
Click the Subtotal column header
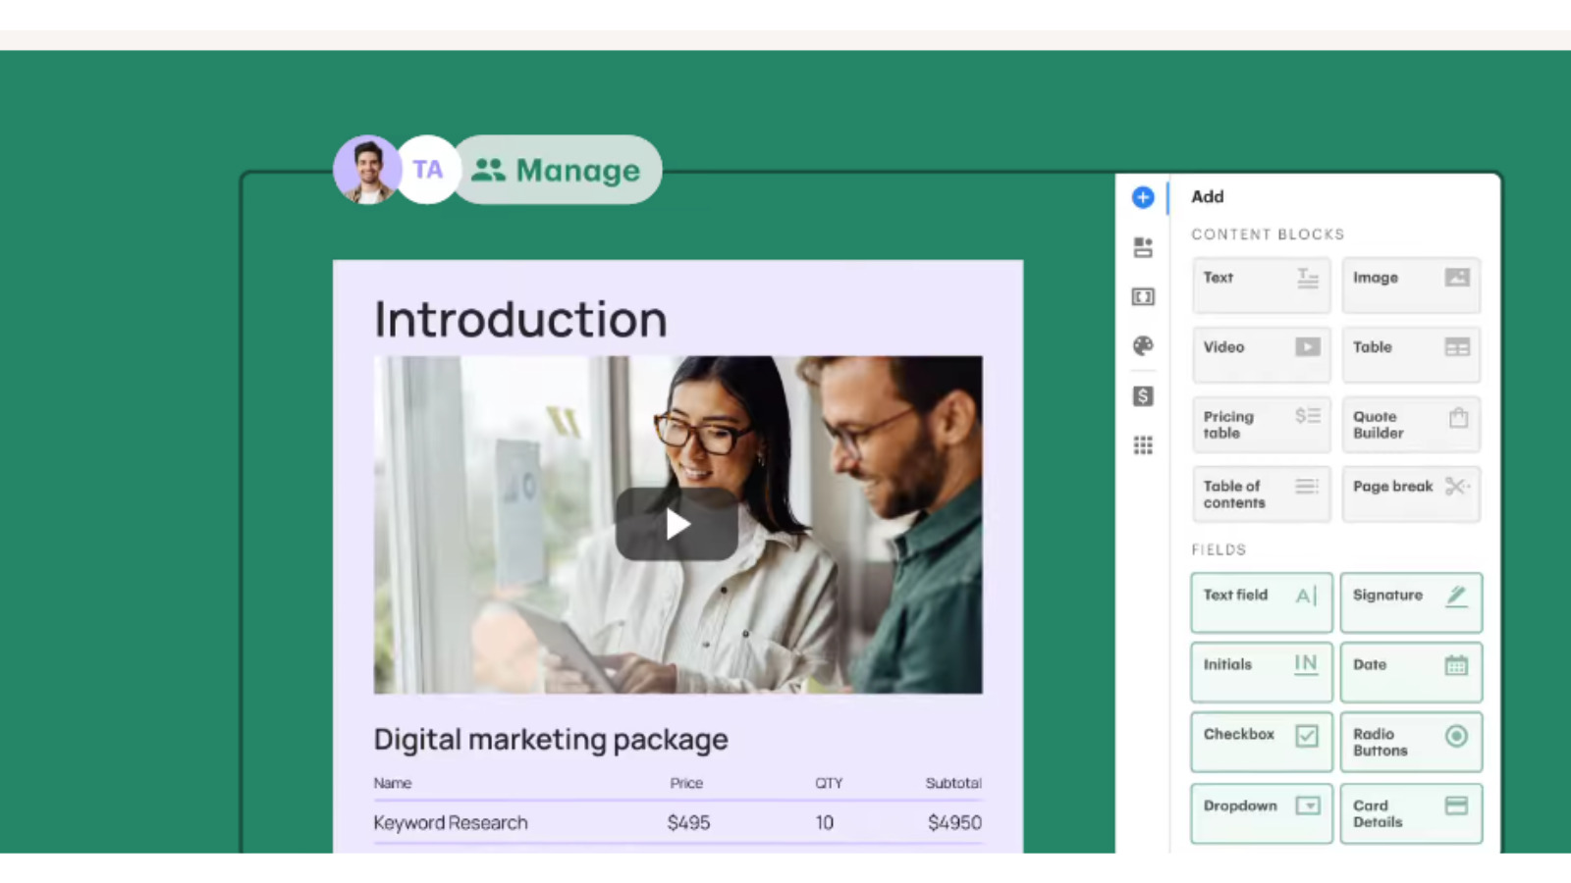tap(953, 783)
